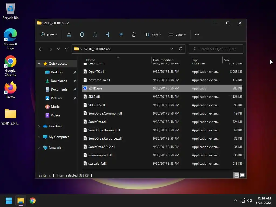Click the Search S2HD_2.0.1012-rc2 field
The image size is (276, 207).
(x=216, y=49)
